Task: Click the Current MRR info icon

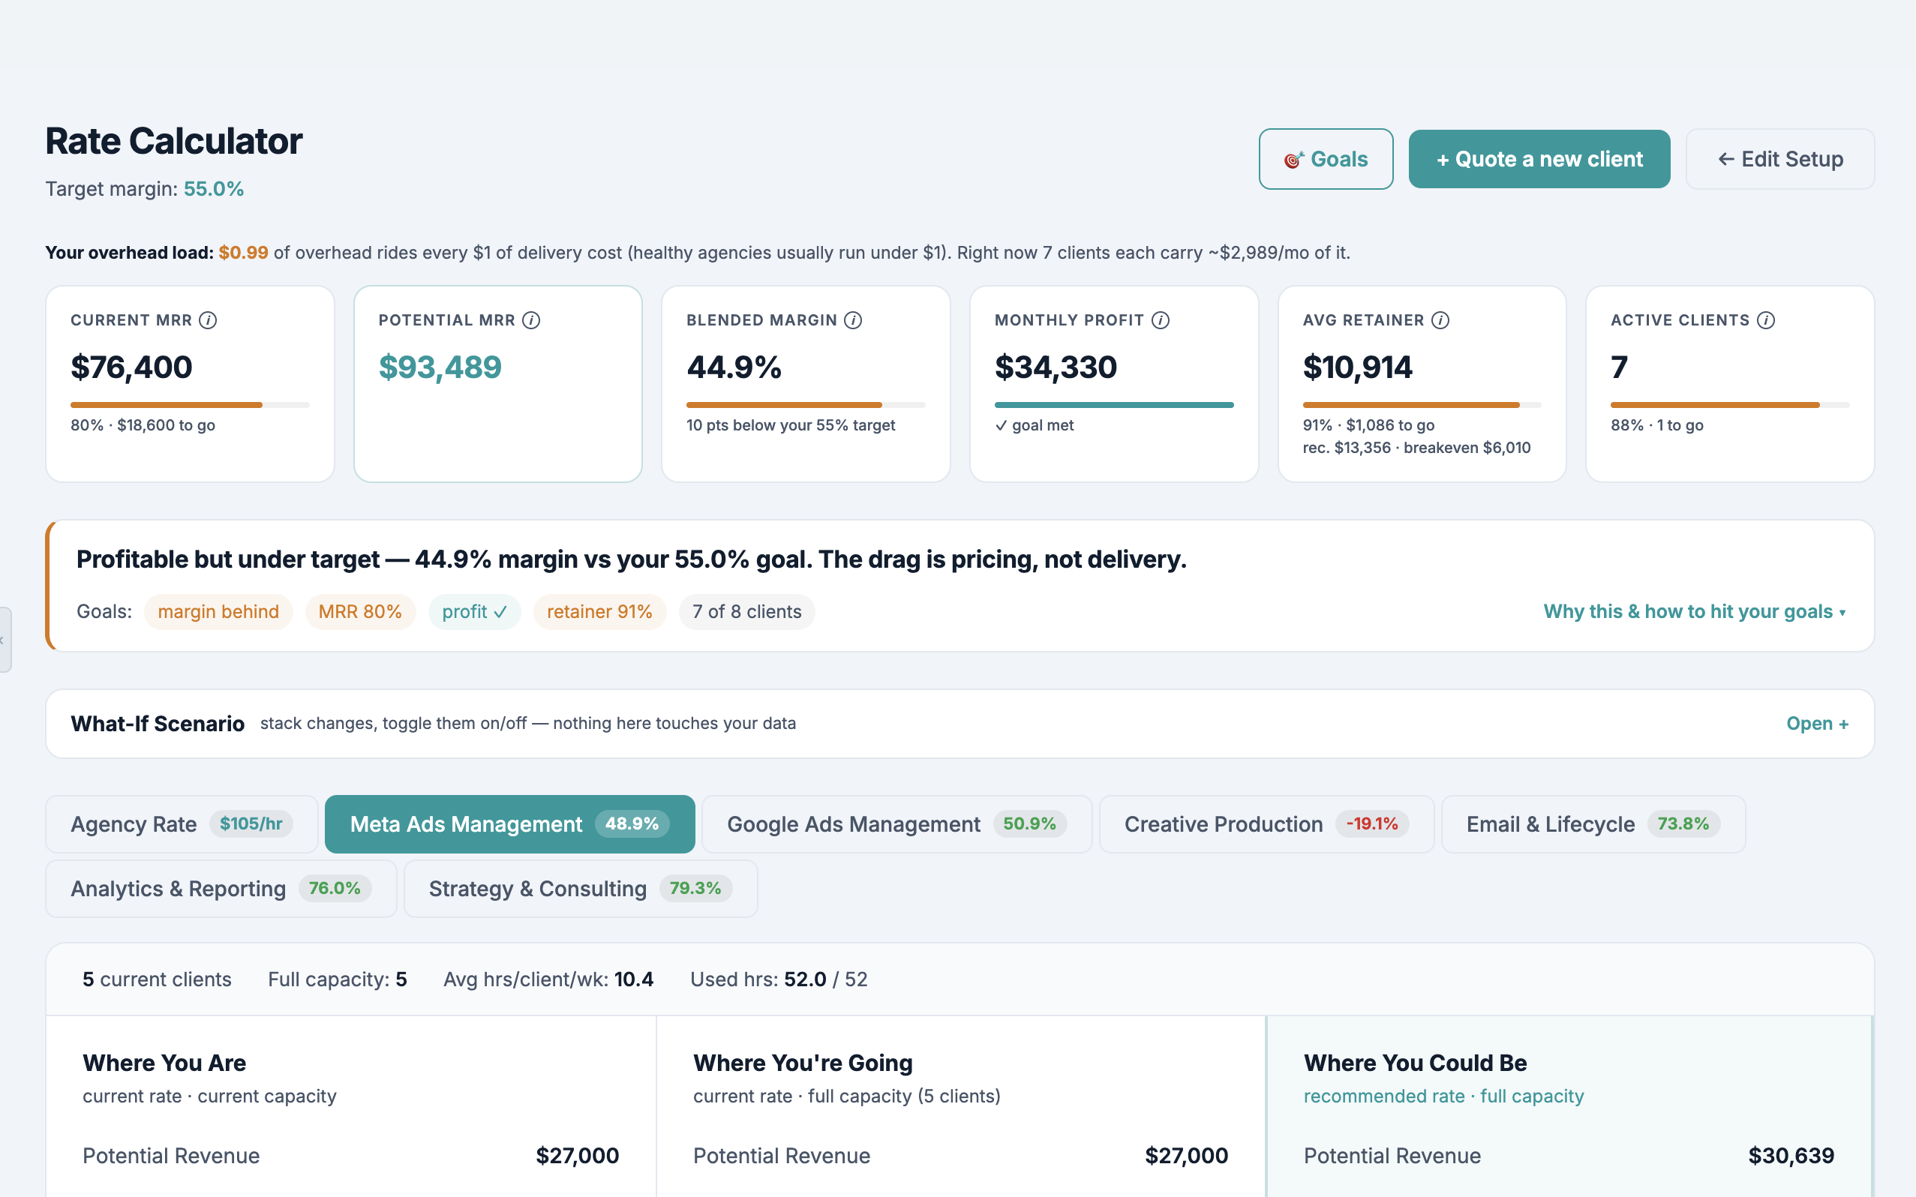Action: tap(209, 319)
